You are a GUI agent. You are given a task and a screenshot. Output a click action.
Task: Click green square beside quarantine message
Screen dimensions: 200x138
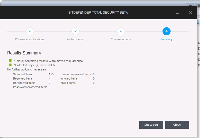click(x=10, y=61)
